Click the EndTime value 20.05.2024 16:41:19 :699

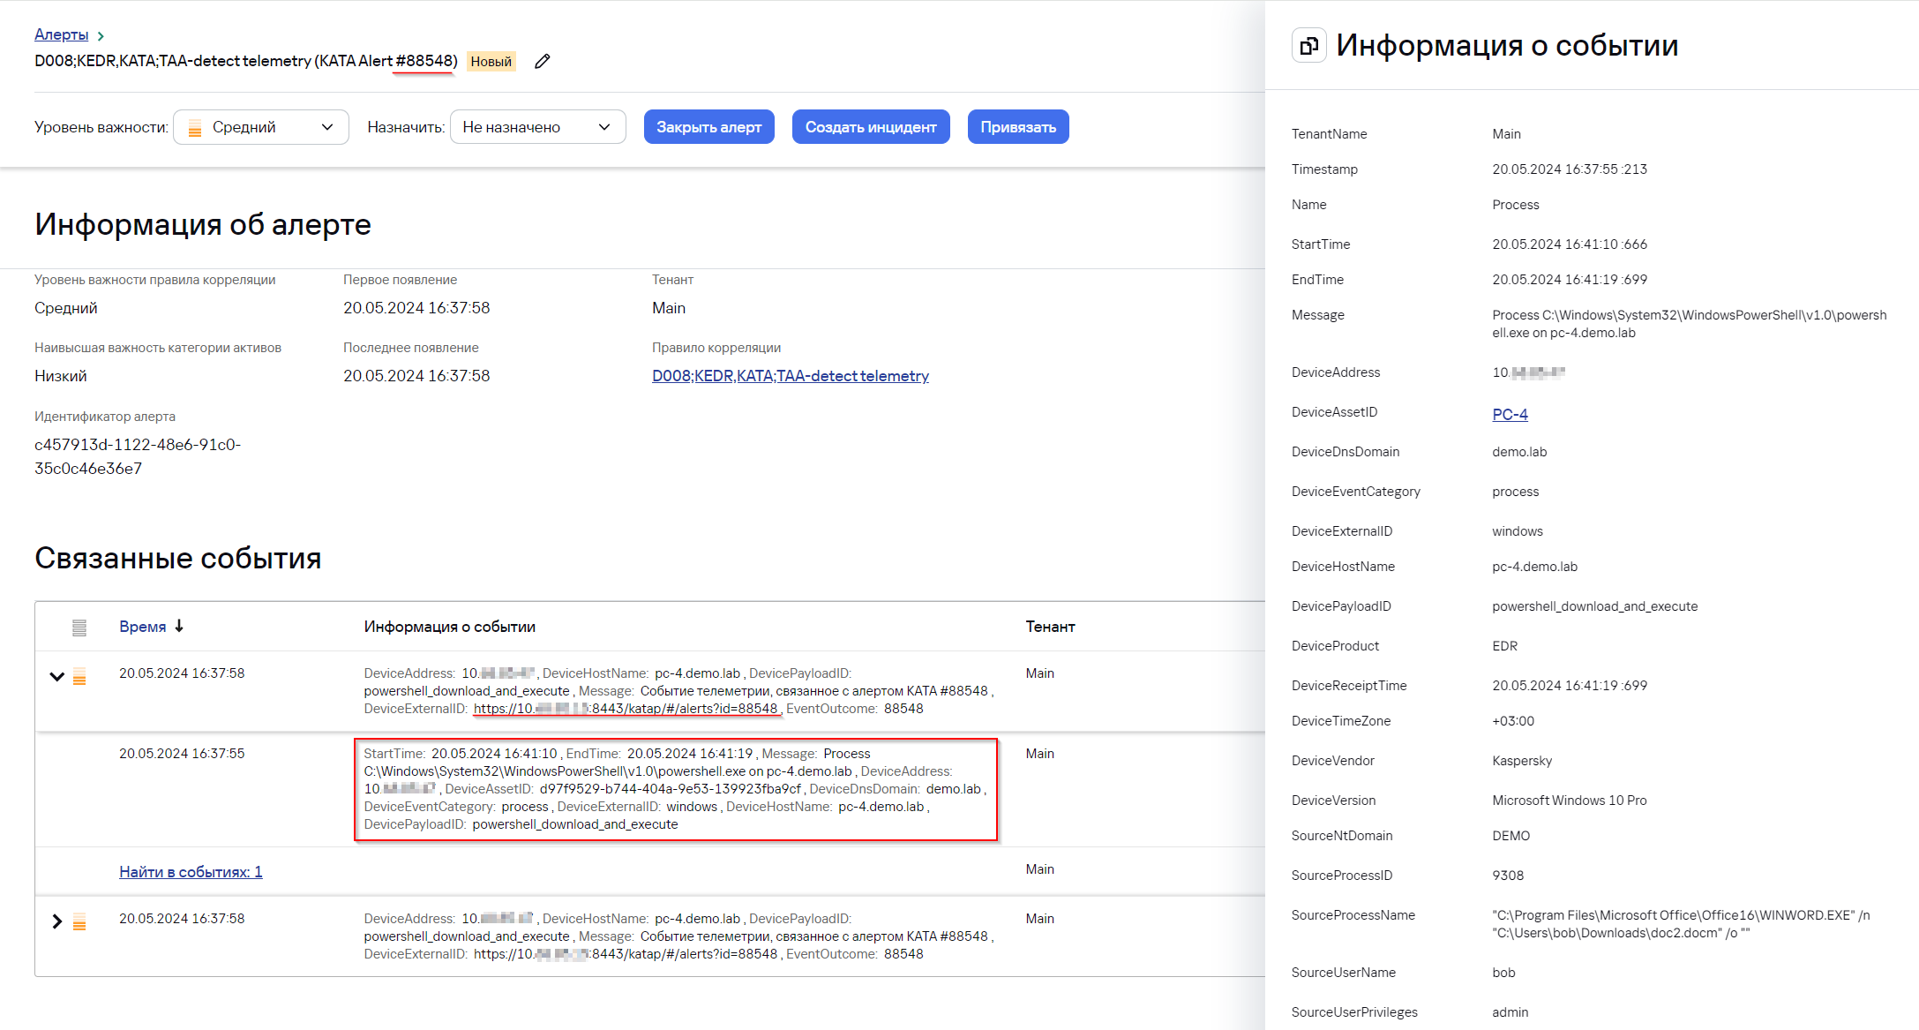(1570, 280)
